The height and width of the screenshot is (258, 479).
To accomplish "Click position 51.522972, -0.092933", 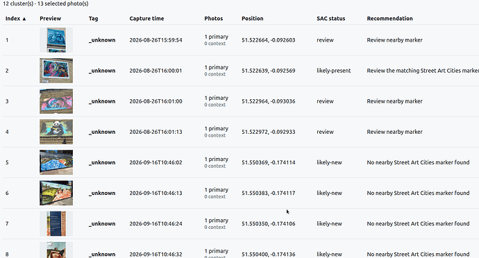I will (269, 132).
